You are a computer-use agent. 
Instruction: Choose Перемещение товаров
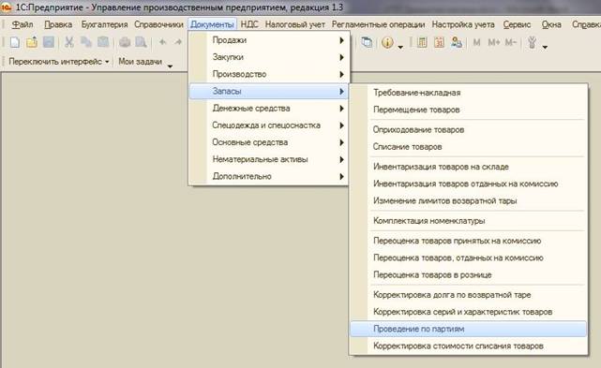coord(469,110)
